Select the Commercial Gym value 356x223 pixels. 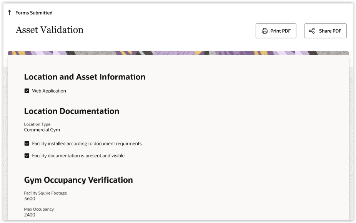[x=42, y=130]
